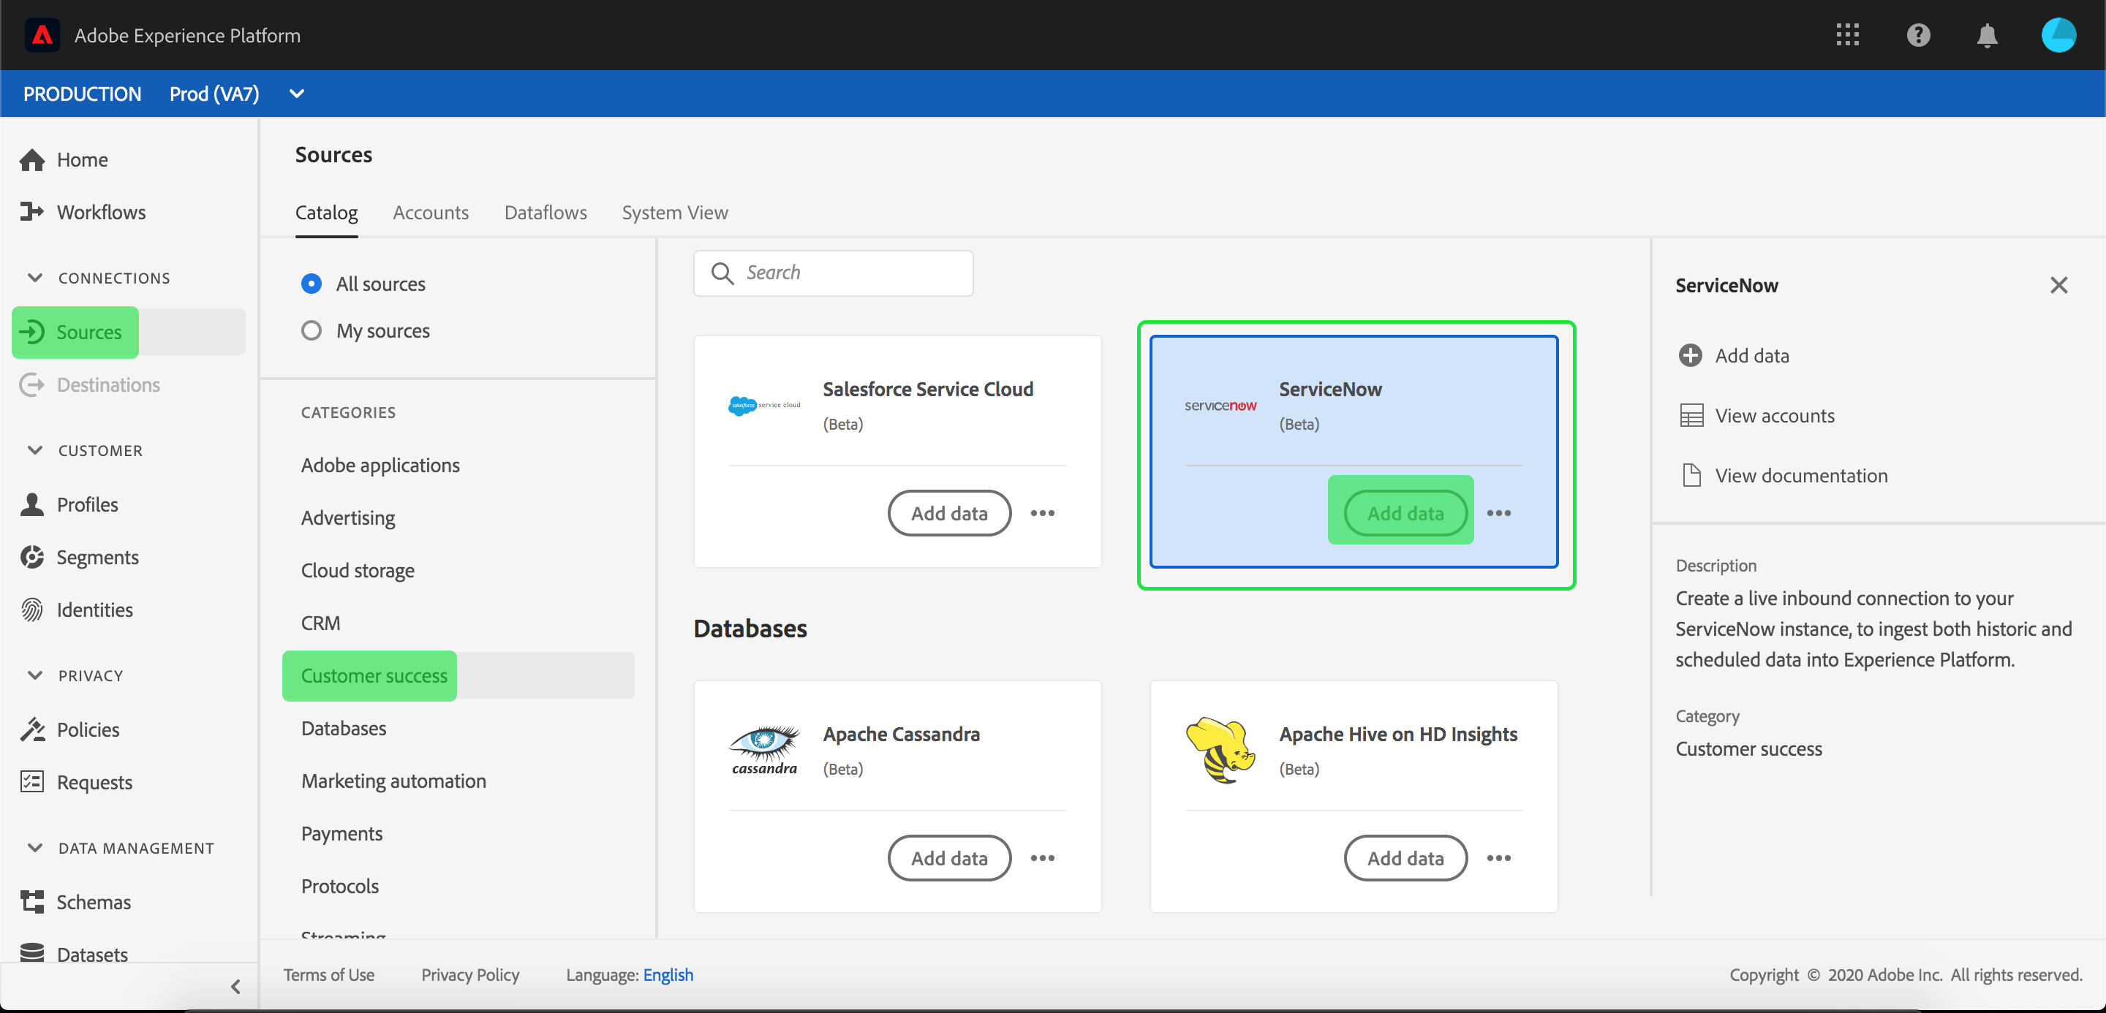The image size is (2106, 1013).
Task: Click the Datasets navigation icon
Action: click(x=32, y=954)
